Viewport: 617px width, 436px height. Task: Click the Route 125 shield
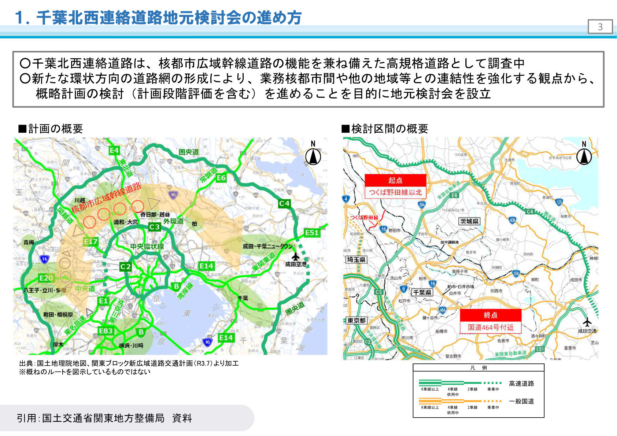coord(559,202)
